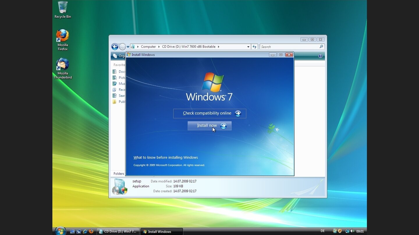Open Documents from Favorite Links
Screen dimensions: 419x235
point(119,72)
